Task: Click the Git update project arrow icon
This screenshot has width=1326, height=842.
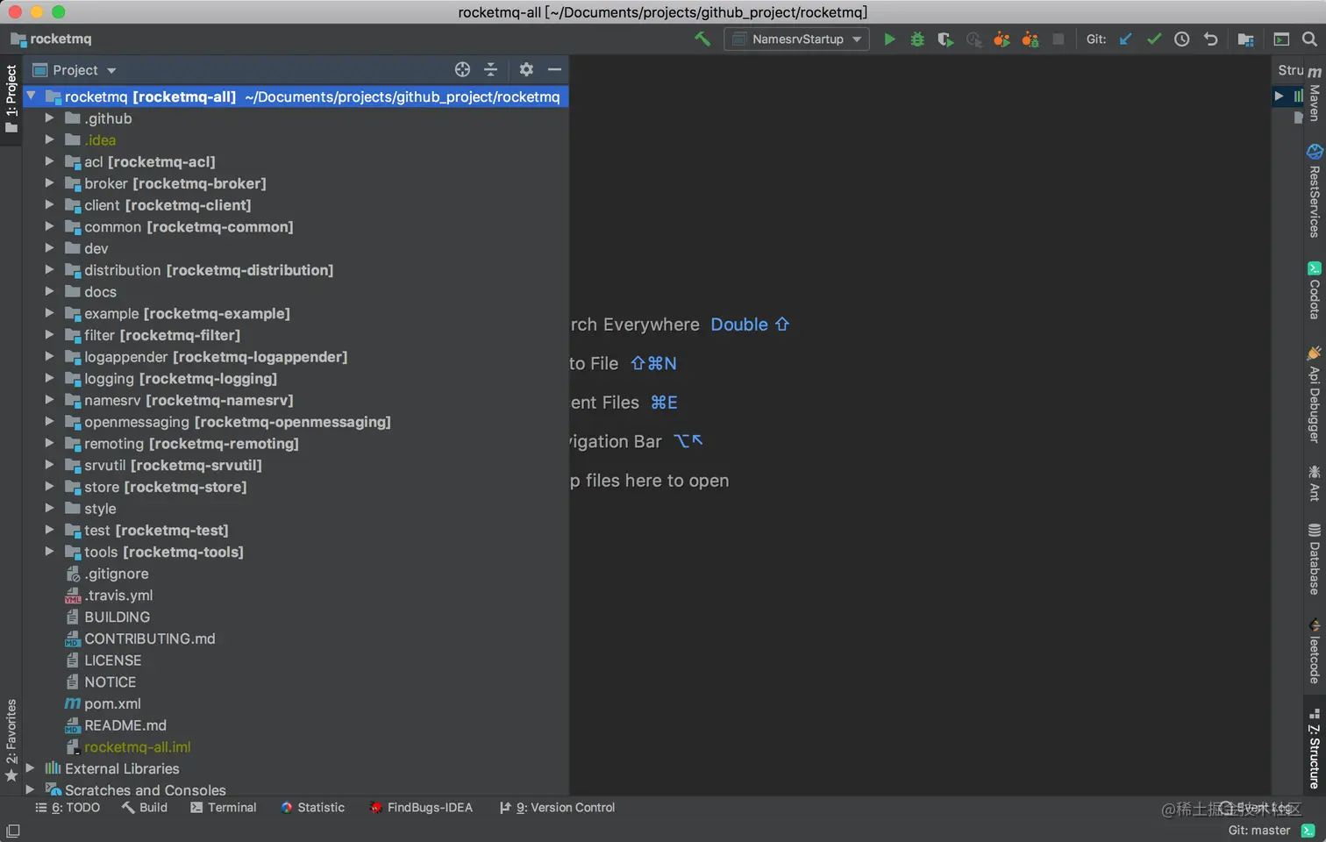Action: [x=1126, y=39]
